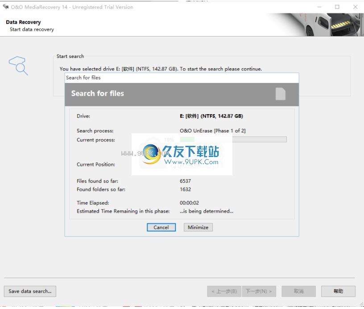The width and height of the screenshot is (364, 309).
Task: Select the Time Elapsed value 00:00:02
Action: point(189,203)
